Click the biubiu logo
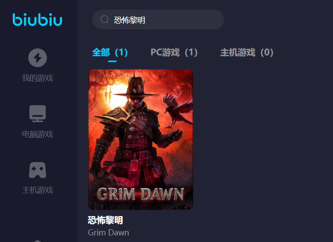This screenshot has height=242, width=333. pos(37,20)
